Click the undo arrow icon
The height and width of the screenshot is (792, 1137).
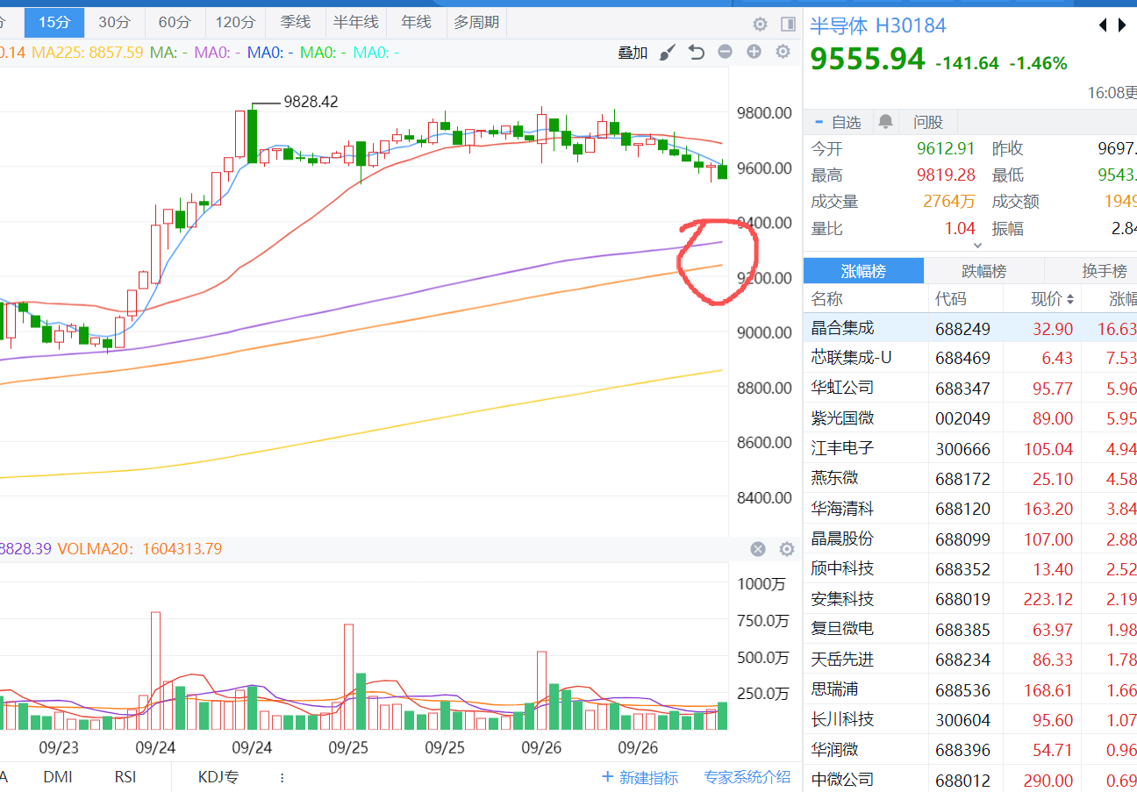[697, 53]
